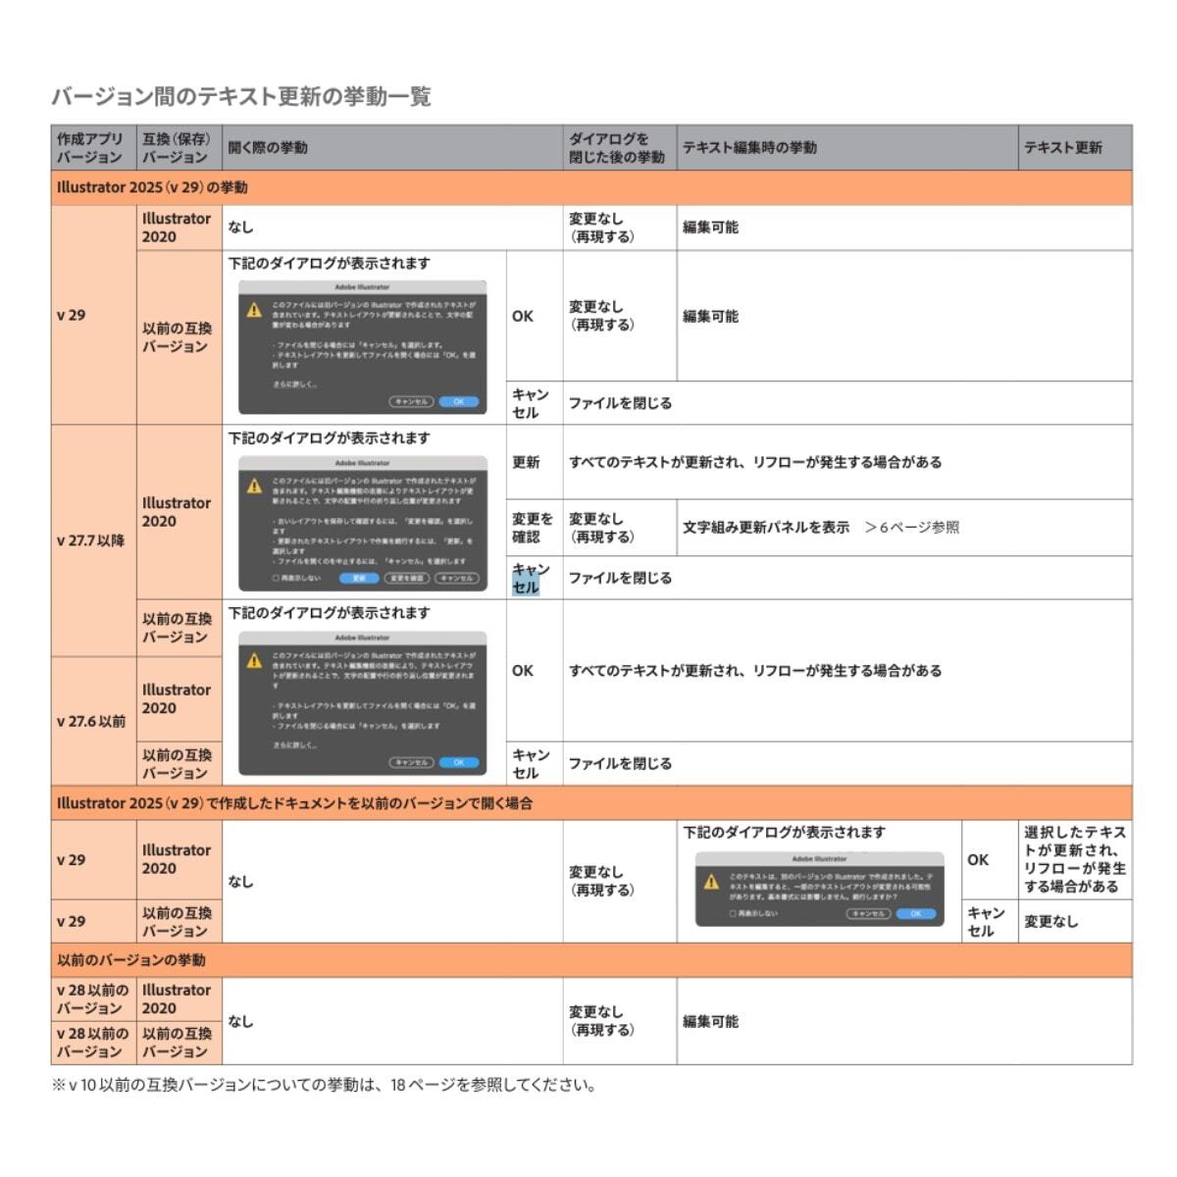
Task: Click the warning icon in the dialog beside v 27.6 以前
Action: pyautogui.click(x=254, y=660)
